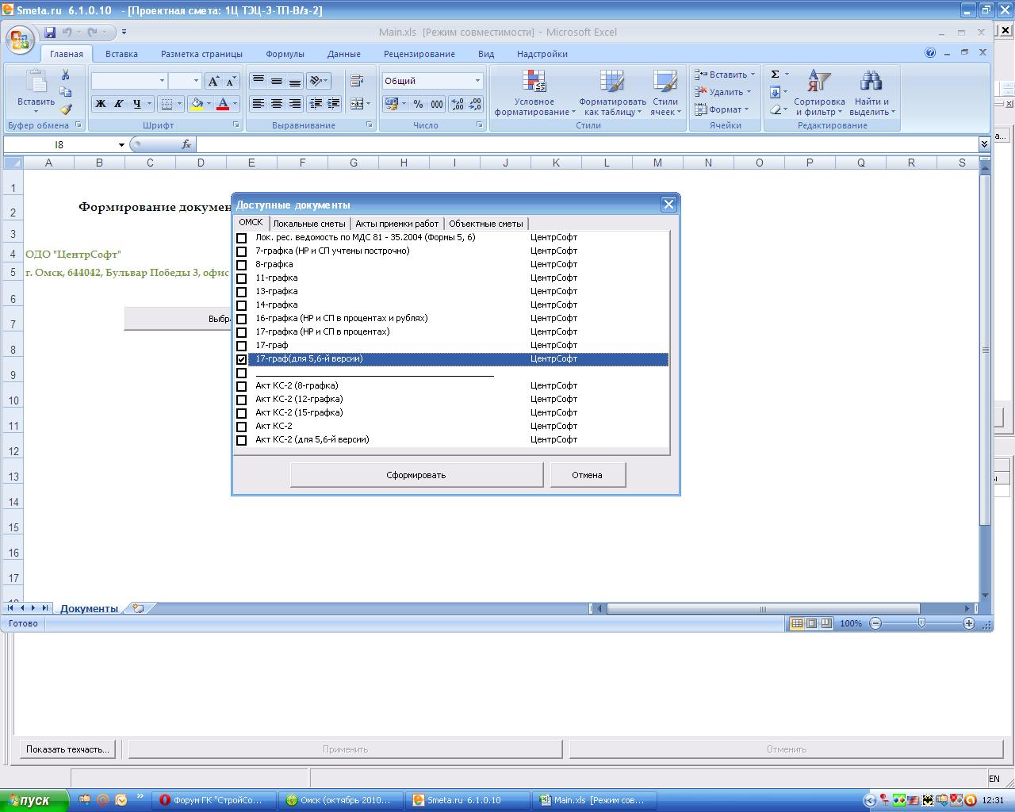Click the font color A icon
1015x812 pixels.
coord(223,104)
